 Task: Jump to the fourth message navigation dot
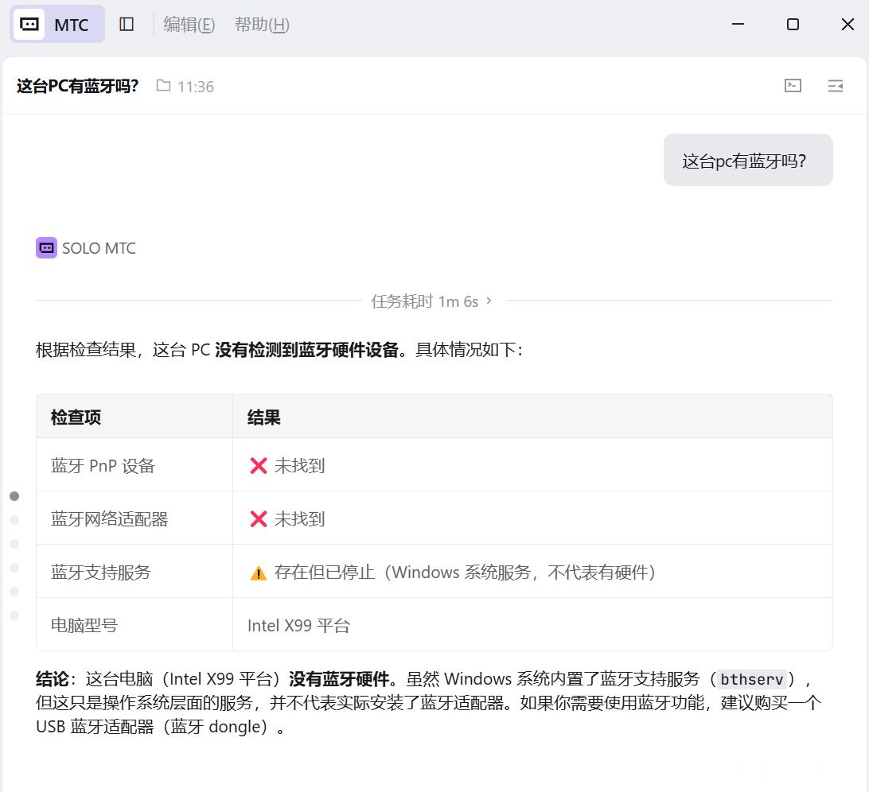click(x=14, y=568)
